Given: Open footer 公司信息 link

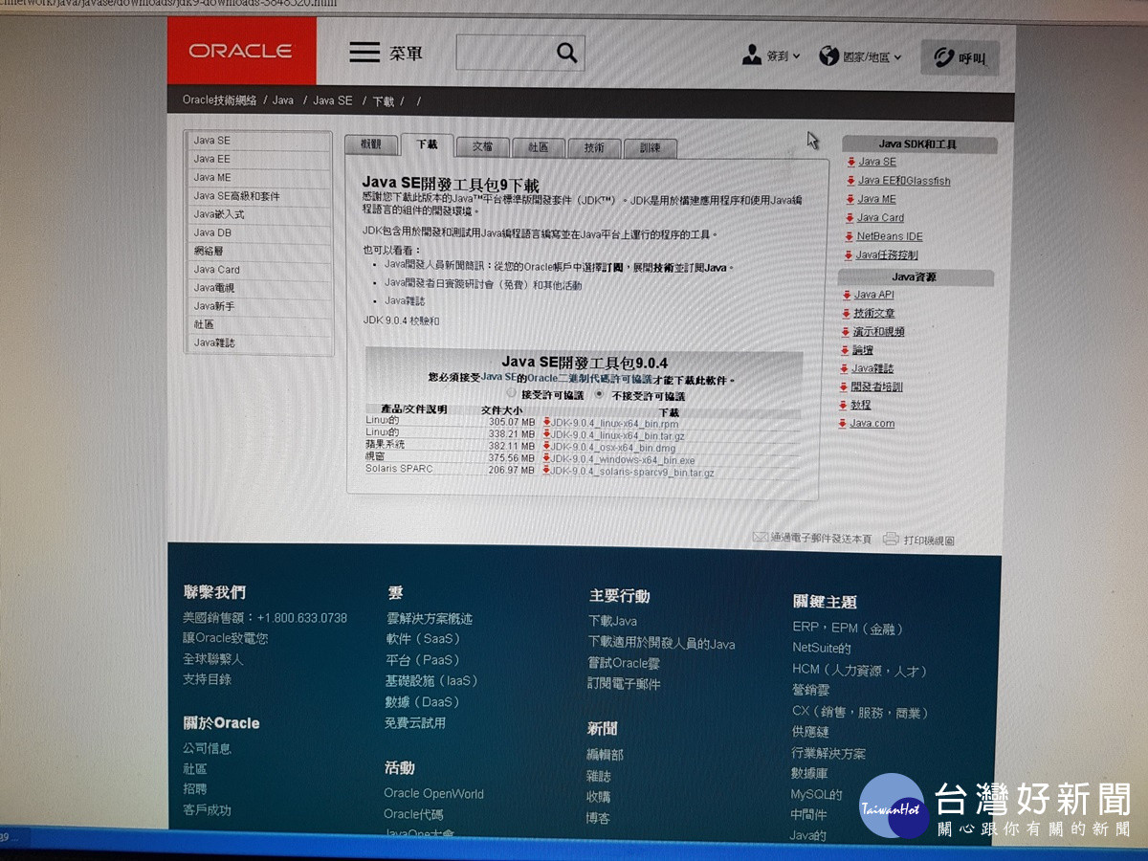Looking at the screenshot, I should coord(208,748).
